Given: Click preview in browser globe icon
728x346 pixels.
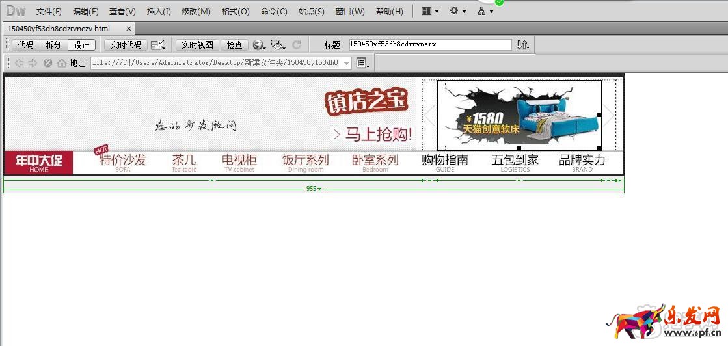Looking at the screenshot, I should tap(259, 45).
